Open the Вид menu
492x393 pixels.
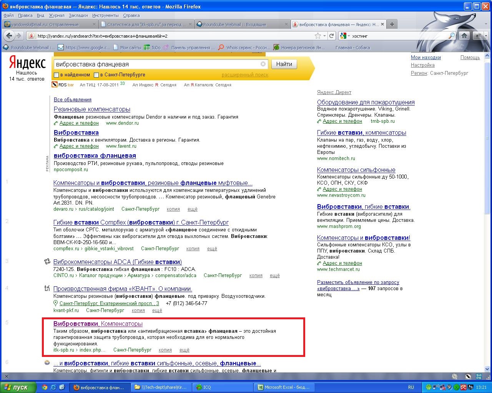pos(41,15)
